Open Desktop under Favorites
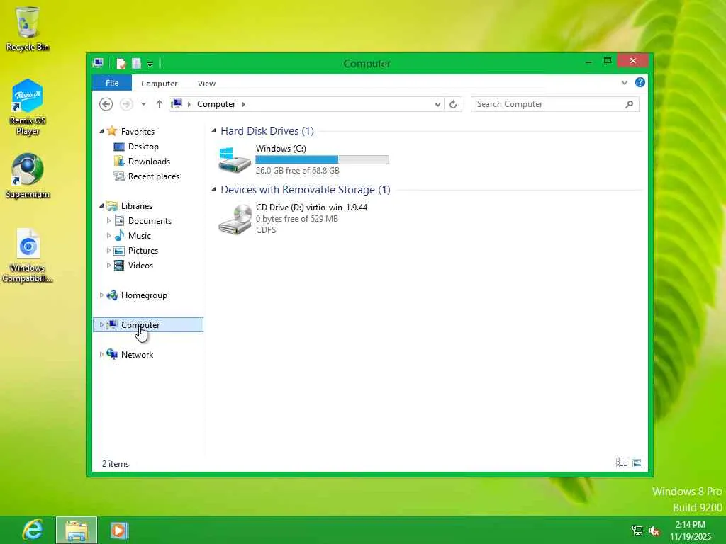This screenshot has width=726, height=544. click(x=143, y=147)
